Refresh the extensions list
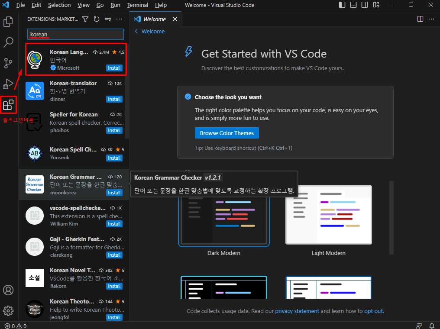 point(97,19)
